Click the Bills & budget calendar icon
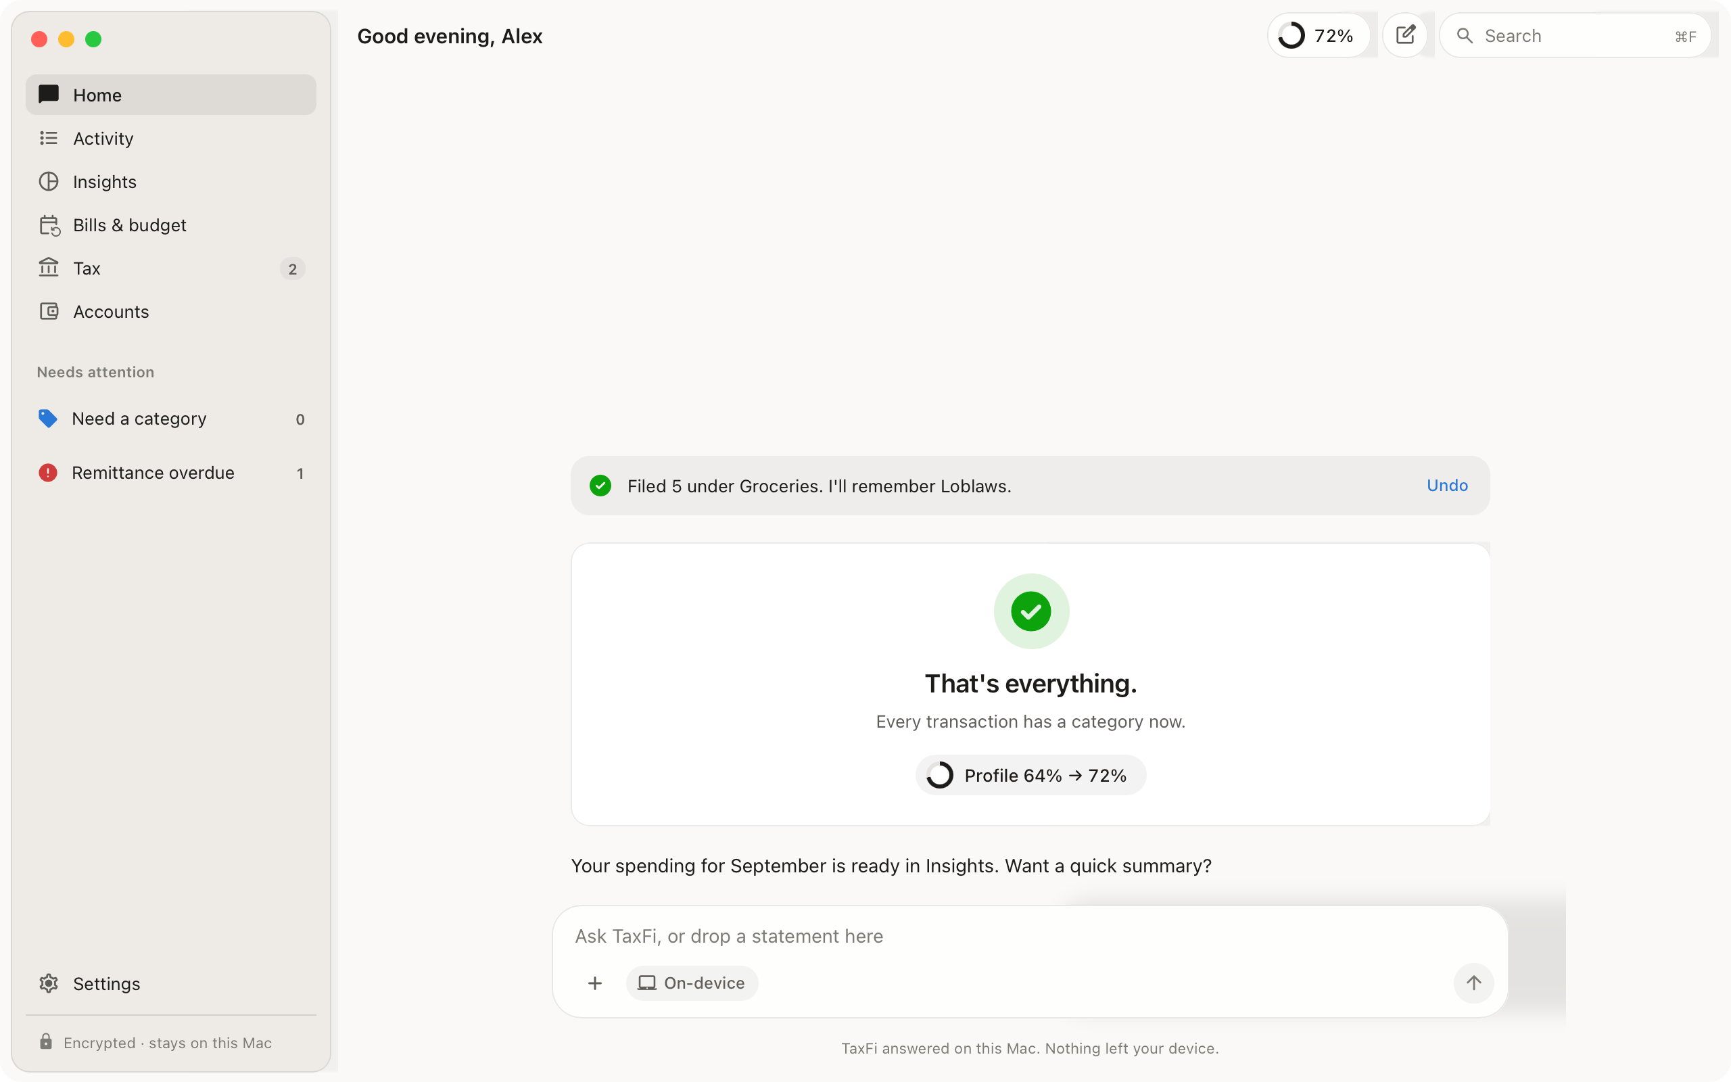1731x1082 pixels. point(49,225)
